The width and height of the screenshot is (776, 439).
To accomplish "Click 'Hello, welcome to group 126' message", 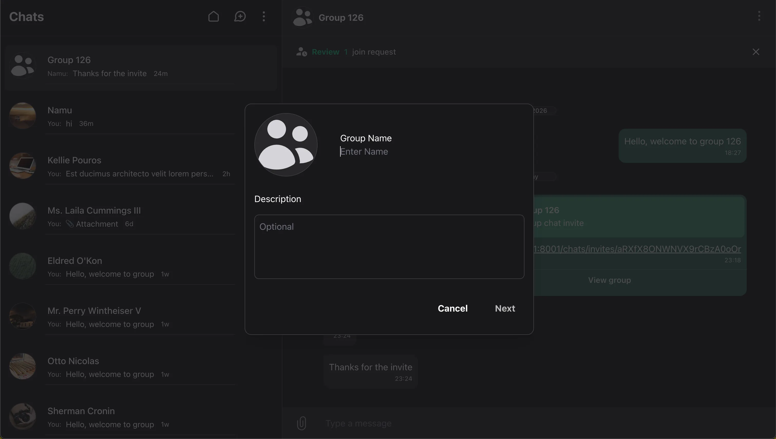I will click(x=682, y=146).
